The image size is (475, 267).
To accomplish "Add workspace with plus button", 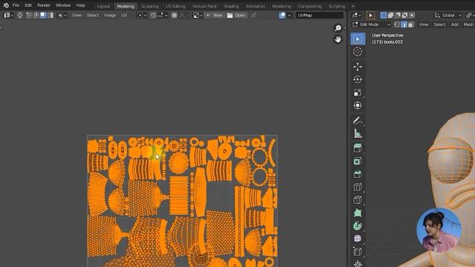I will [353, 6].
